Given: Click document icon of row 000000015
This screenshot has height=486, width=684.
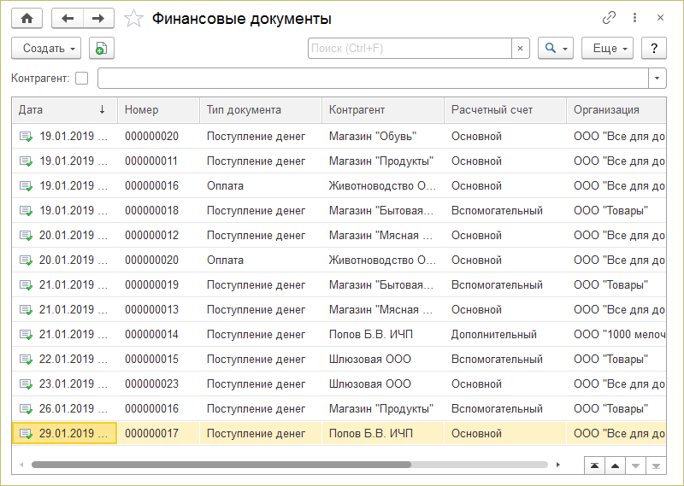Looking at the screenshot, I should (x=27, y=360).
